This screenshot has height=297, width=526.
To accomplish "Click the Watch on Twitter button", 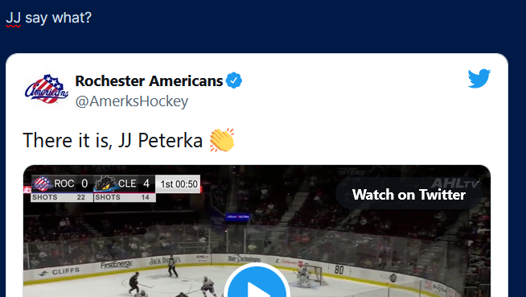I will pos(409,195).
